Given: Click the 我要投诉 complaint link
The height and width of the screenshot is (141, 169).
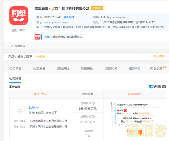Looking at the screenshot, I should [x=20, y=46].
